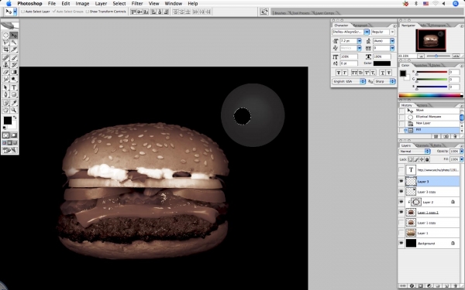Select the Blur tool
This screenshot has width=465, height=290.
(x=5, y=79)
